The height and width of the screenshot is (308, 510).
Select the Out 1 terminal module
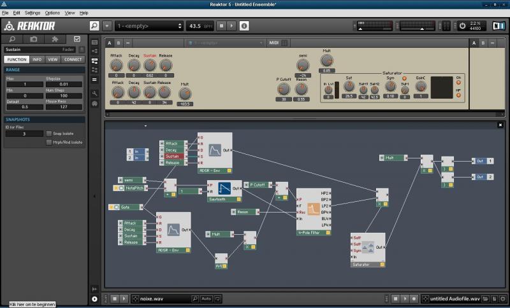click(x=483, y=161)
